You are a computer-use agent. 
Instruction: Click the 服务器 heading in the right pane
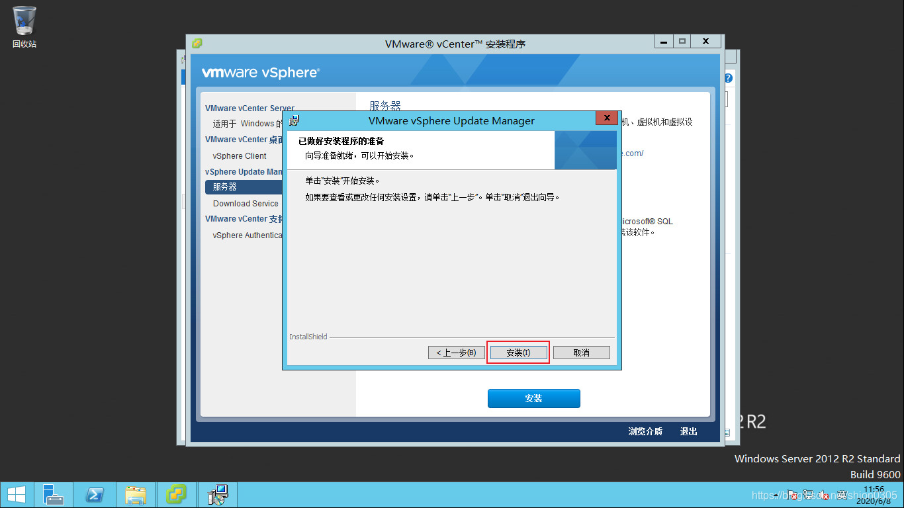(x=385, y=105)
